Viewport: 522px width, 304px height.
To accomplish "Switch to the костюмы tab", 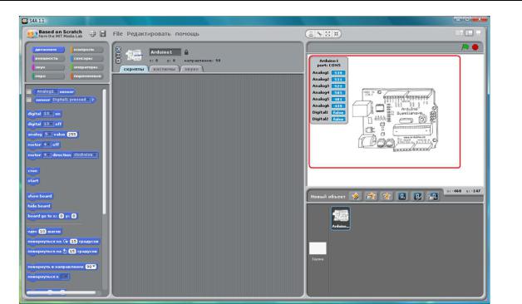I will [x=165, y=69].
